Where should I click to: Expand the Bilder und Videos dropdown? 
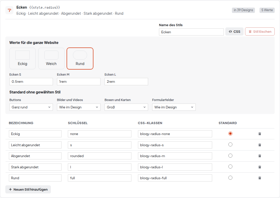(78, 107)
